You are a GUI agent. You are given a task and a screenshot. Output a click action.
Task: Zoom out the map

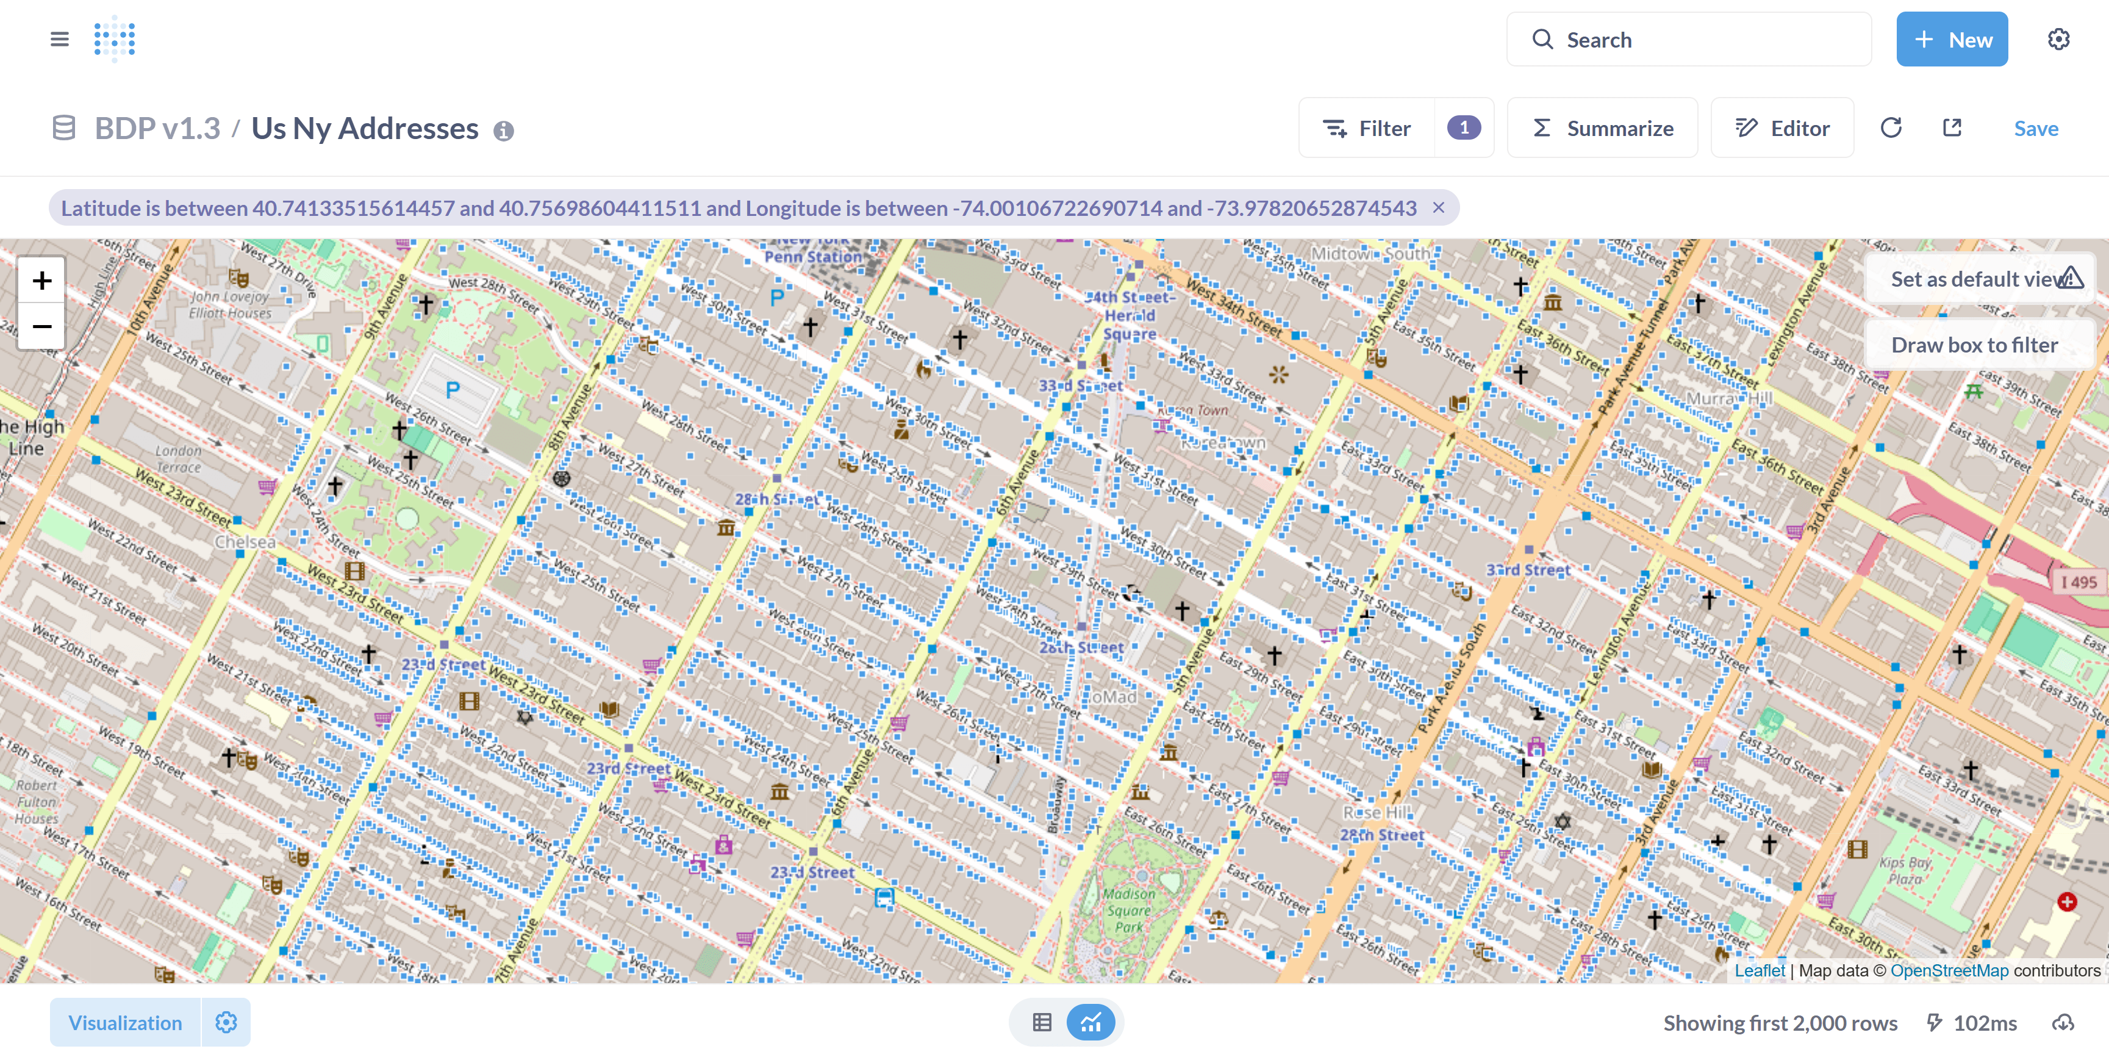click(41, 326)
